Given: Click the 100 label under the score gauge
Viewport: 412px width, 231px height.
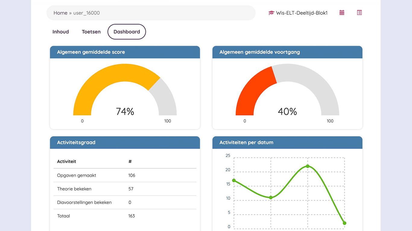Looking at the screenshot, I should pos(168,121).
